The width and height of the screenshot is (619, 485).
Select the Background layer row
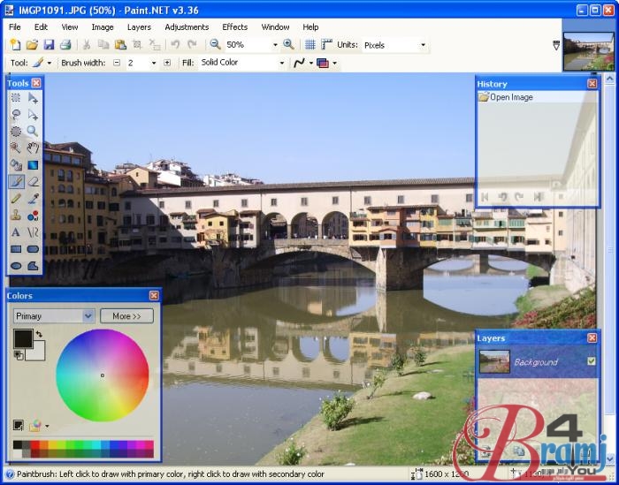(x=537, y=361)
